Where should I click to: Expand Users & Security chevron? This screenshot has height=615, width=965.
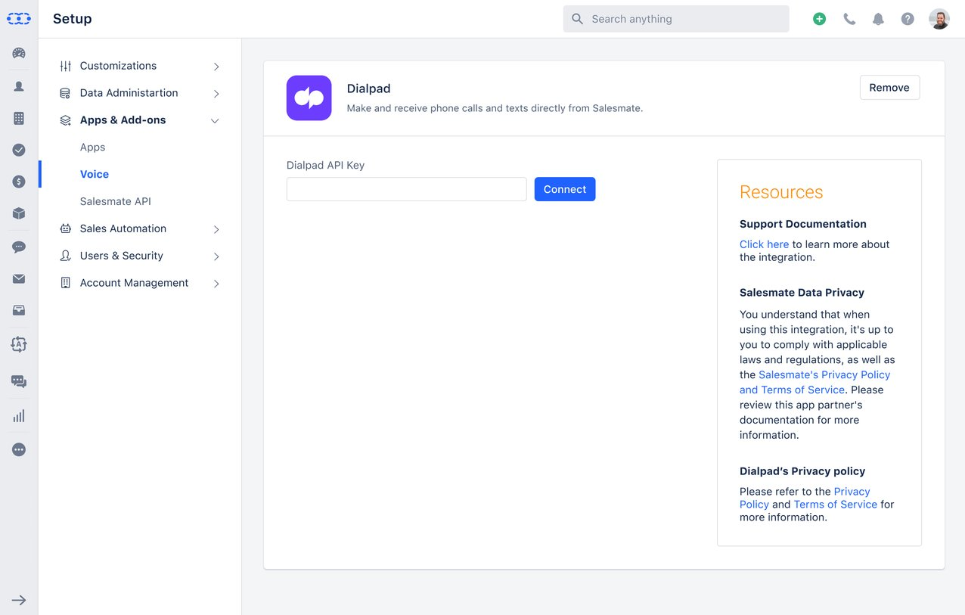pos(216,256)
